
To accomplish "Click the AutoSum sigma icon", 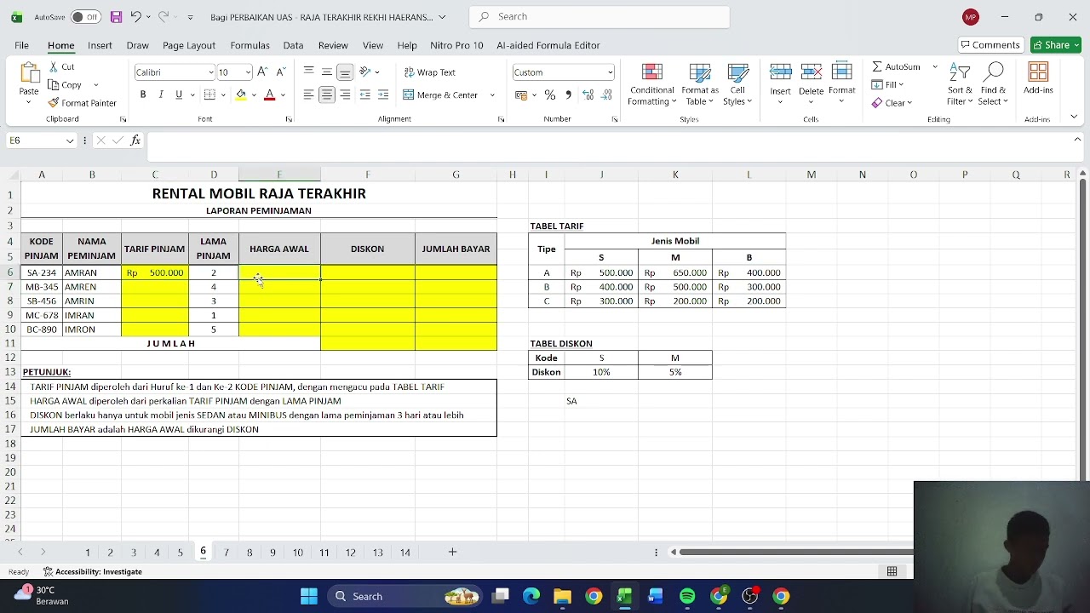I will (877, 66).
